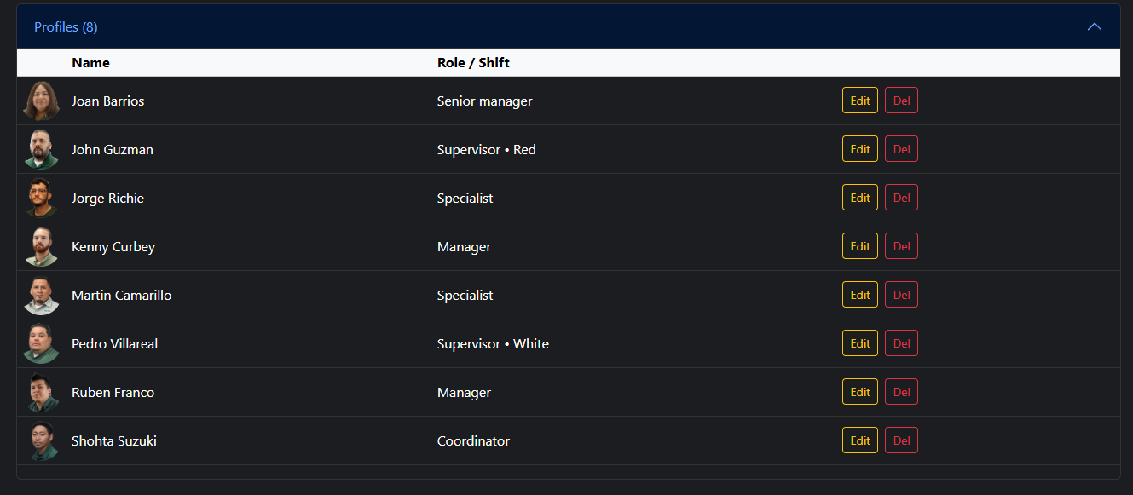The image size is (1133, 495).
Task: Click Pedro Villareal's avatar image
Action: pos(41,343)
